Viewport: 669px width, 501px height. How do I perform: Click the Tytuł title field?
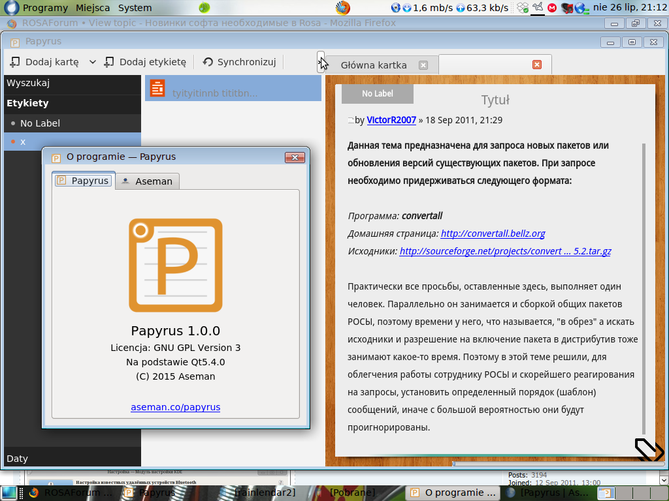tap(495, 100)
